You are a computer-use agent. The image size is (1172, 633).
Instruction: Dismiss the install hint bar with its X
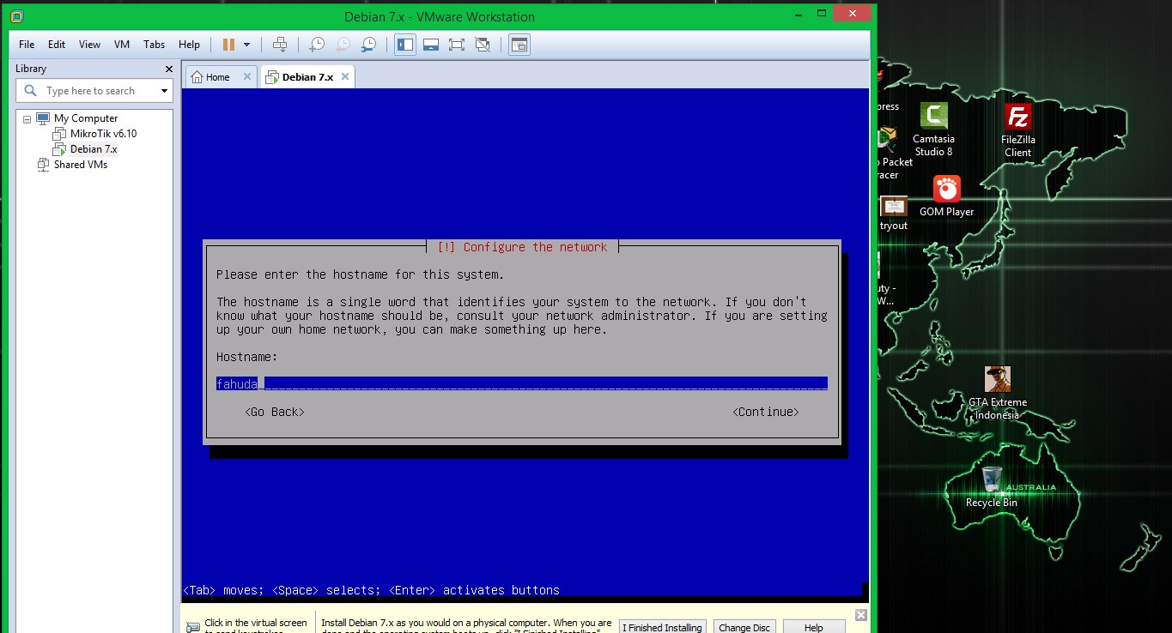(x=861, y=615)
